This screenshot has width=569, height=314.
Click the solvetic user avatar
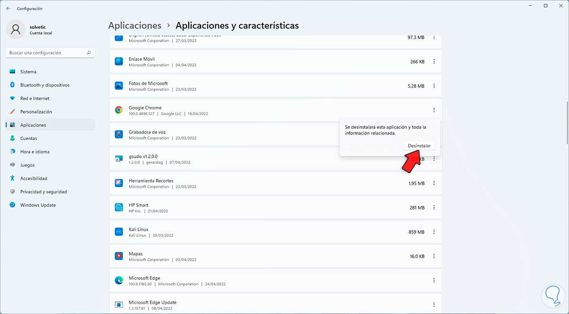[16, 29]
